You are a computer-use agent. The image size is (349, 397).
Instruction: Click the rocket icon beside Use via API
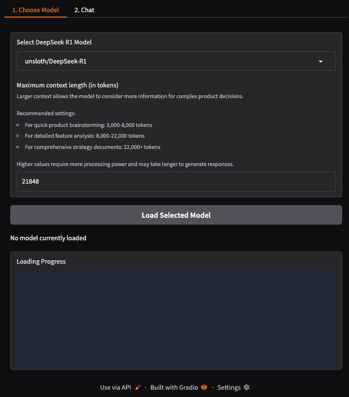(138, 387)
